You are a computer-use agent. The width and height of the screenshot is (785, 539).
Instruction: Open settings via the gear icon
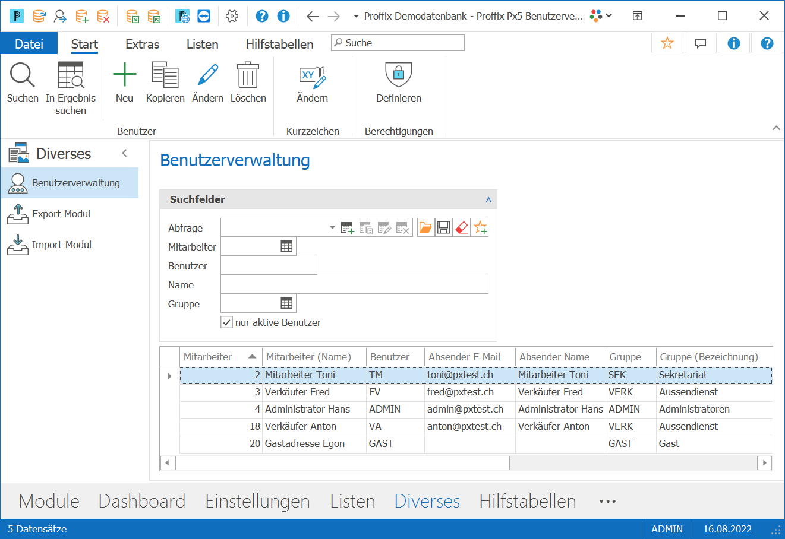click(232, 16)
